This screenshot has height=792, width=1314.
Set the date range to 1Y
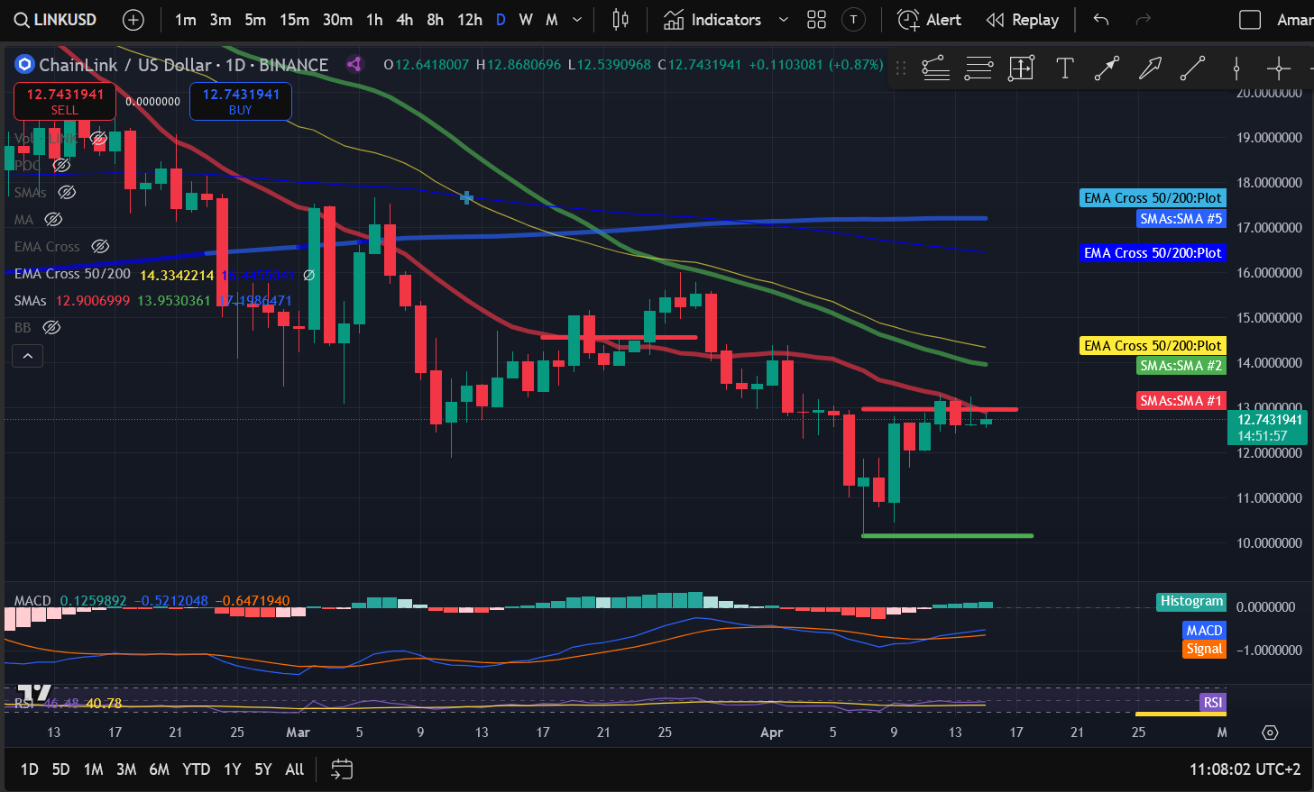233,769
